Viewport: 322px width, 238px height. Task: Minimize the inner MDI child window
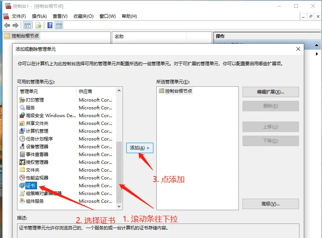(x=303, y=16)
